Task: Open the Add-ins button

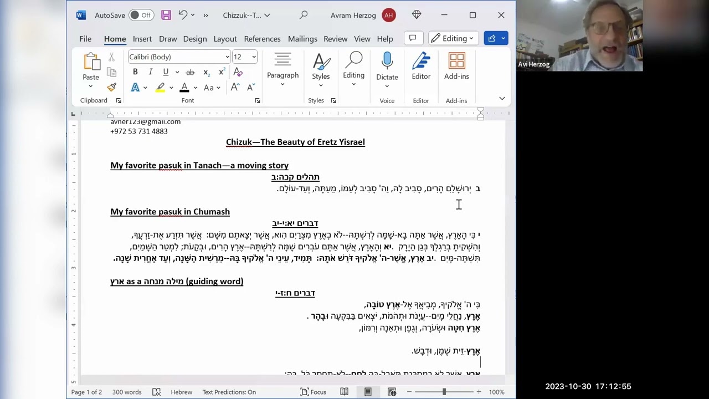Action: click(456, 66)
